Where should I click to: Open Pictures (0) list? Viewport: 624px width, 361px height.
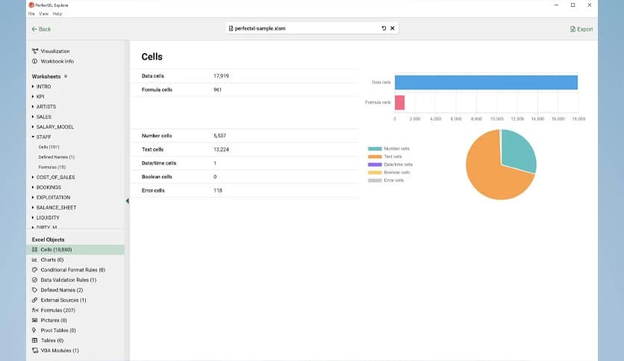click(x=49, y=320)
